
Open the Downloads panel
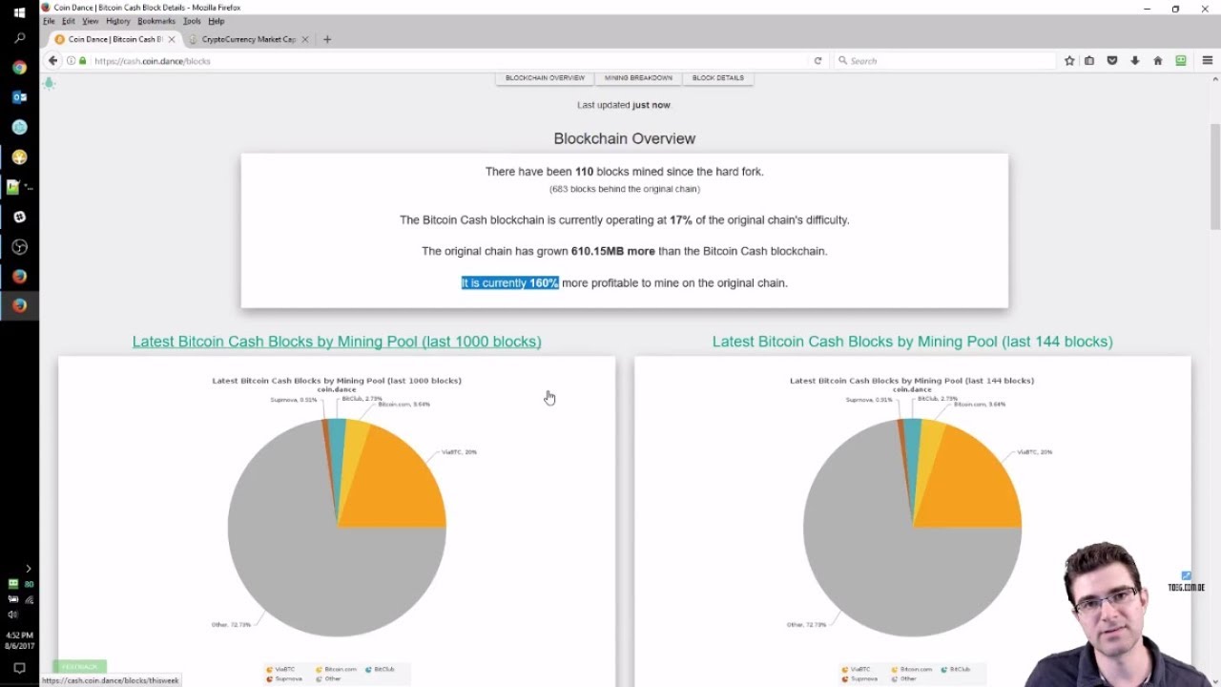point(1135,61)
